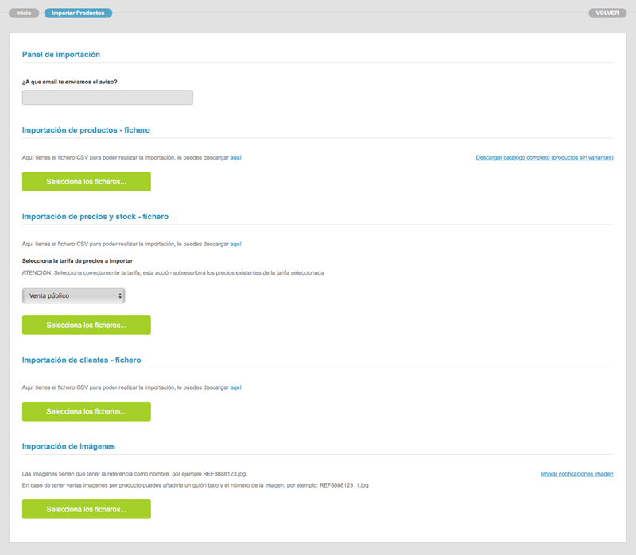Viewport: 636px width, 555px height.
Task: Focus the notification email input field
Action: point(107,98)
